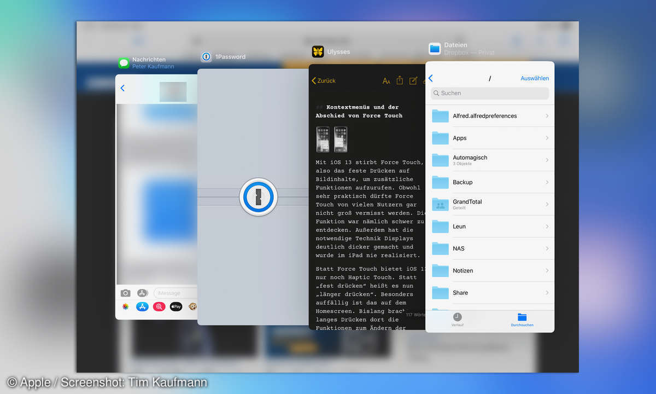Expand chevron on Alfred.alfredpreferences row
The width and height of the screenshot is (656, 394).
click(x=547, y=116)
